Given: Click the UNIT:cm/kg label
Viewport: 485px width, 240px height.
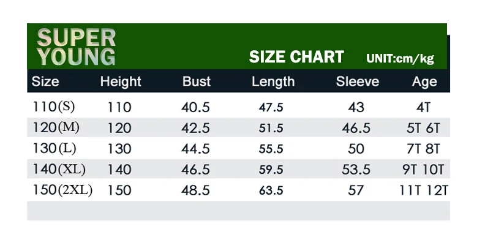Looking at the screenshot, I should point(400,58).
